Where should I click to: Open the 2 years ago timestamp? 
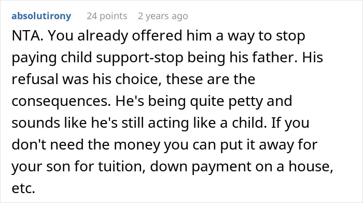(x=163, y=16)
